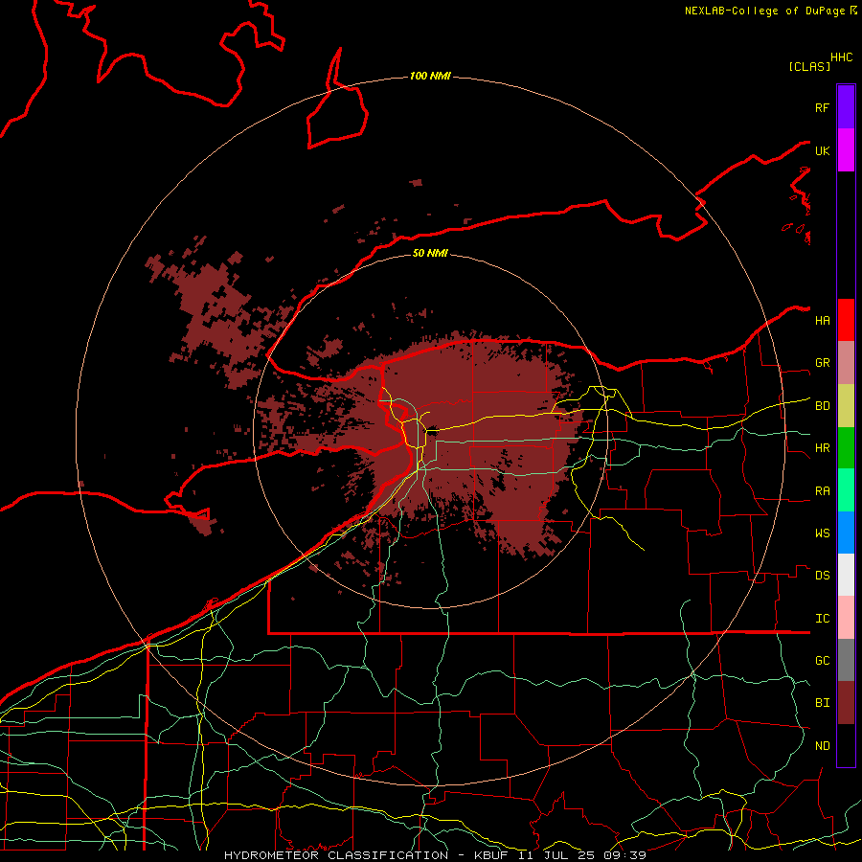Click the ND legend label

(x=822, y=746)
